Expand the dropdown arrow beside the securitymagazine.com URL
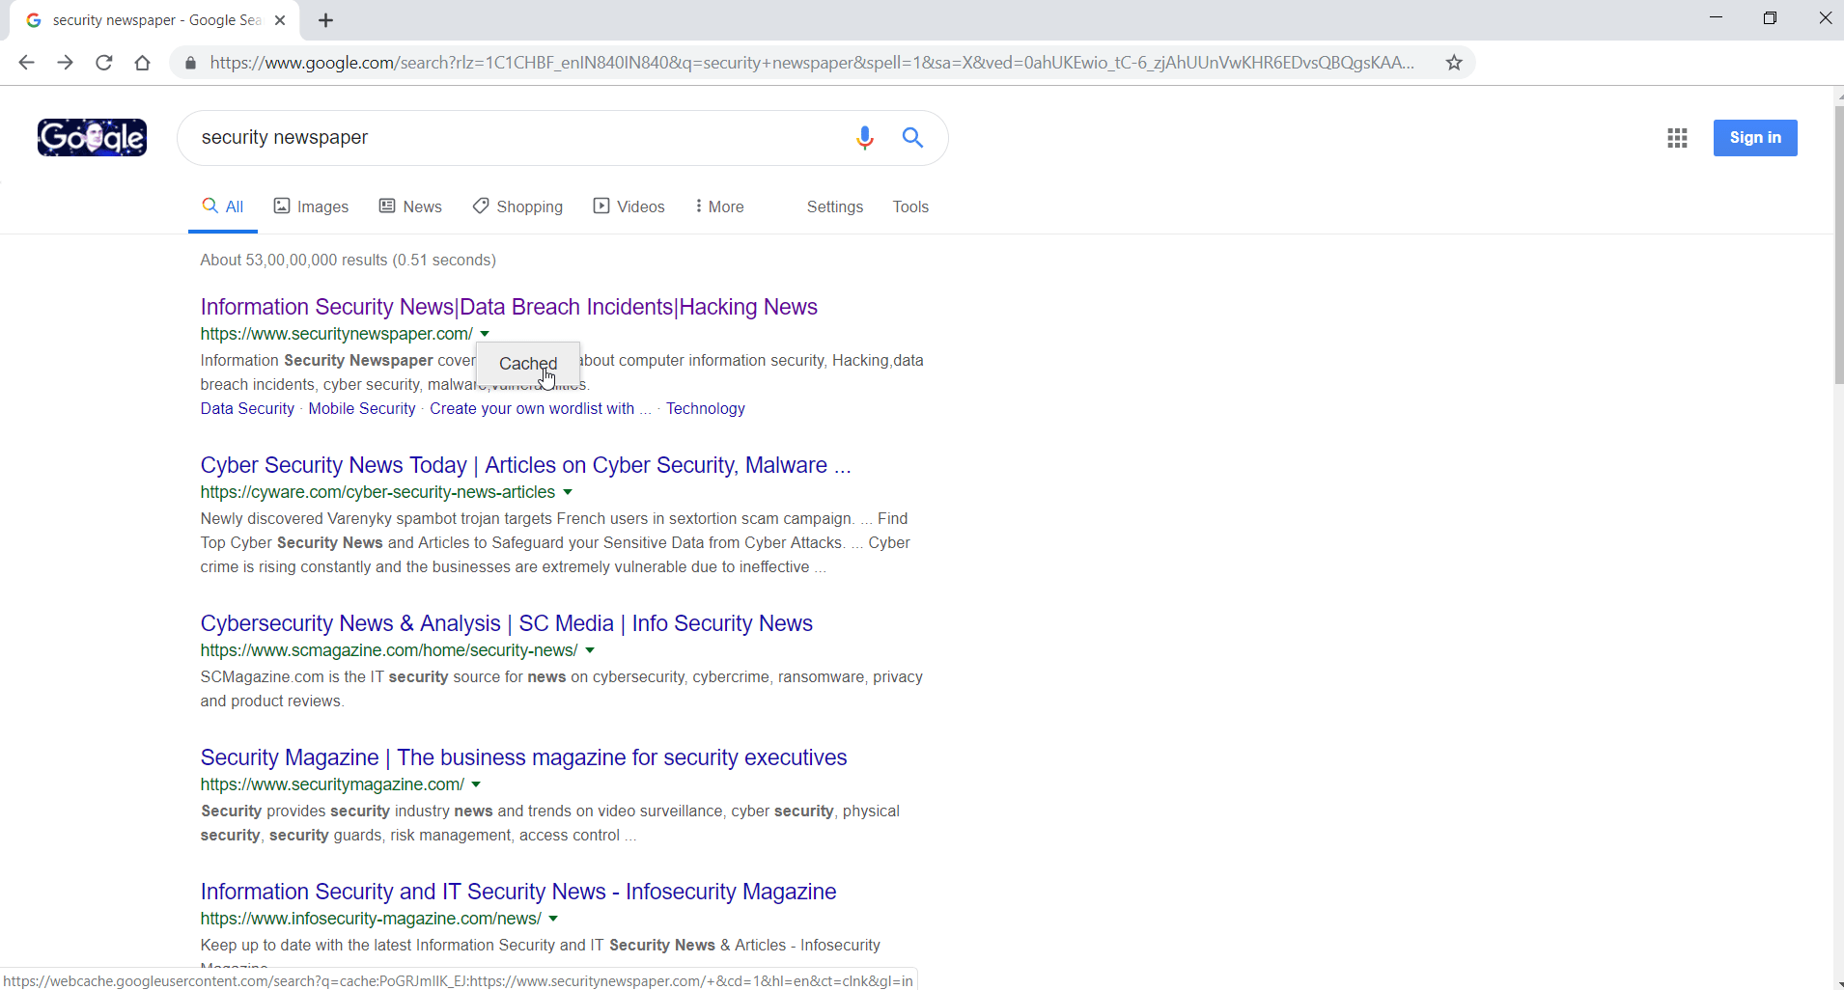 [476, 784]
